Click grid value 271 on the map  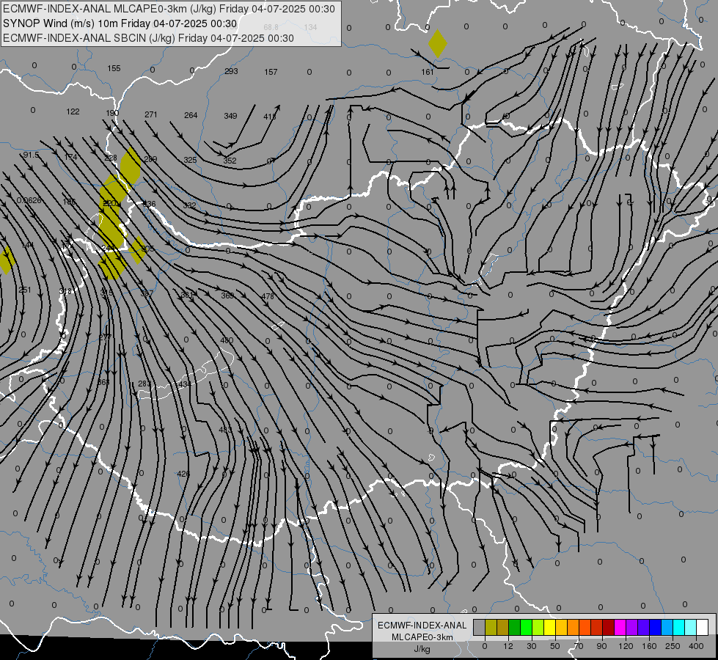coord(151,114)
